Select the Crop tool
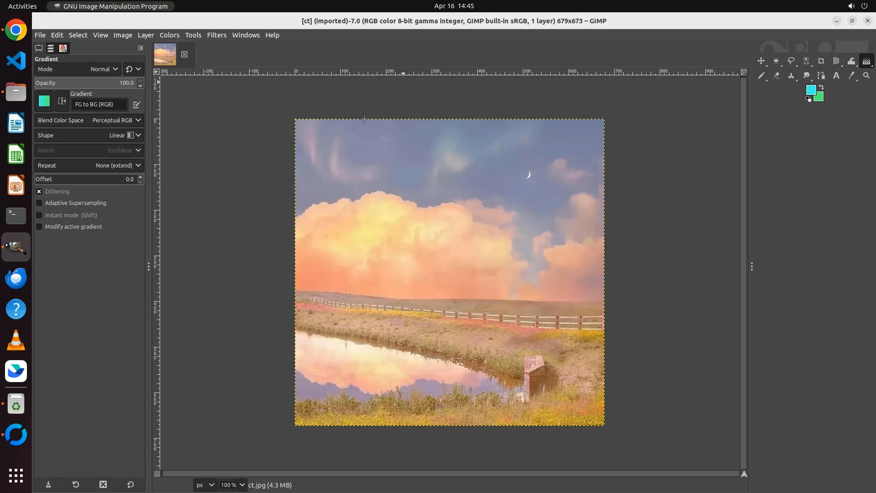The image size is (876, 493). point(821,61)
